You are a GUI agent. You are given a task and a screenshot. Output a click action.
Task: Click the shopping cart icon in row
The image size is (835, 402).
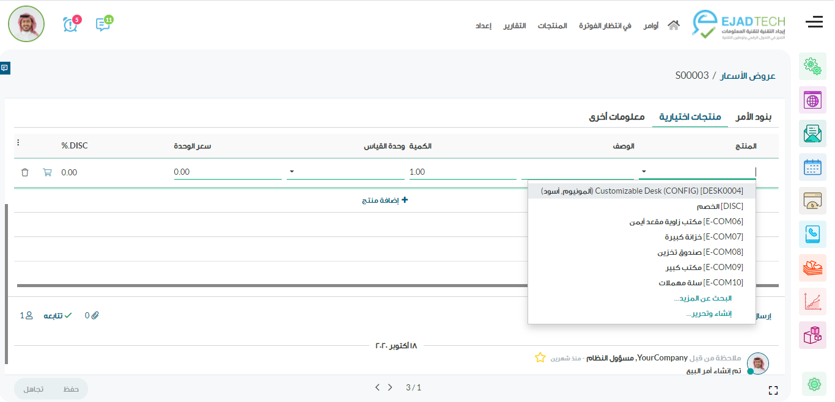click(47, 172)
